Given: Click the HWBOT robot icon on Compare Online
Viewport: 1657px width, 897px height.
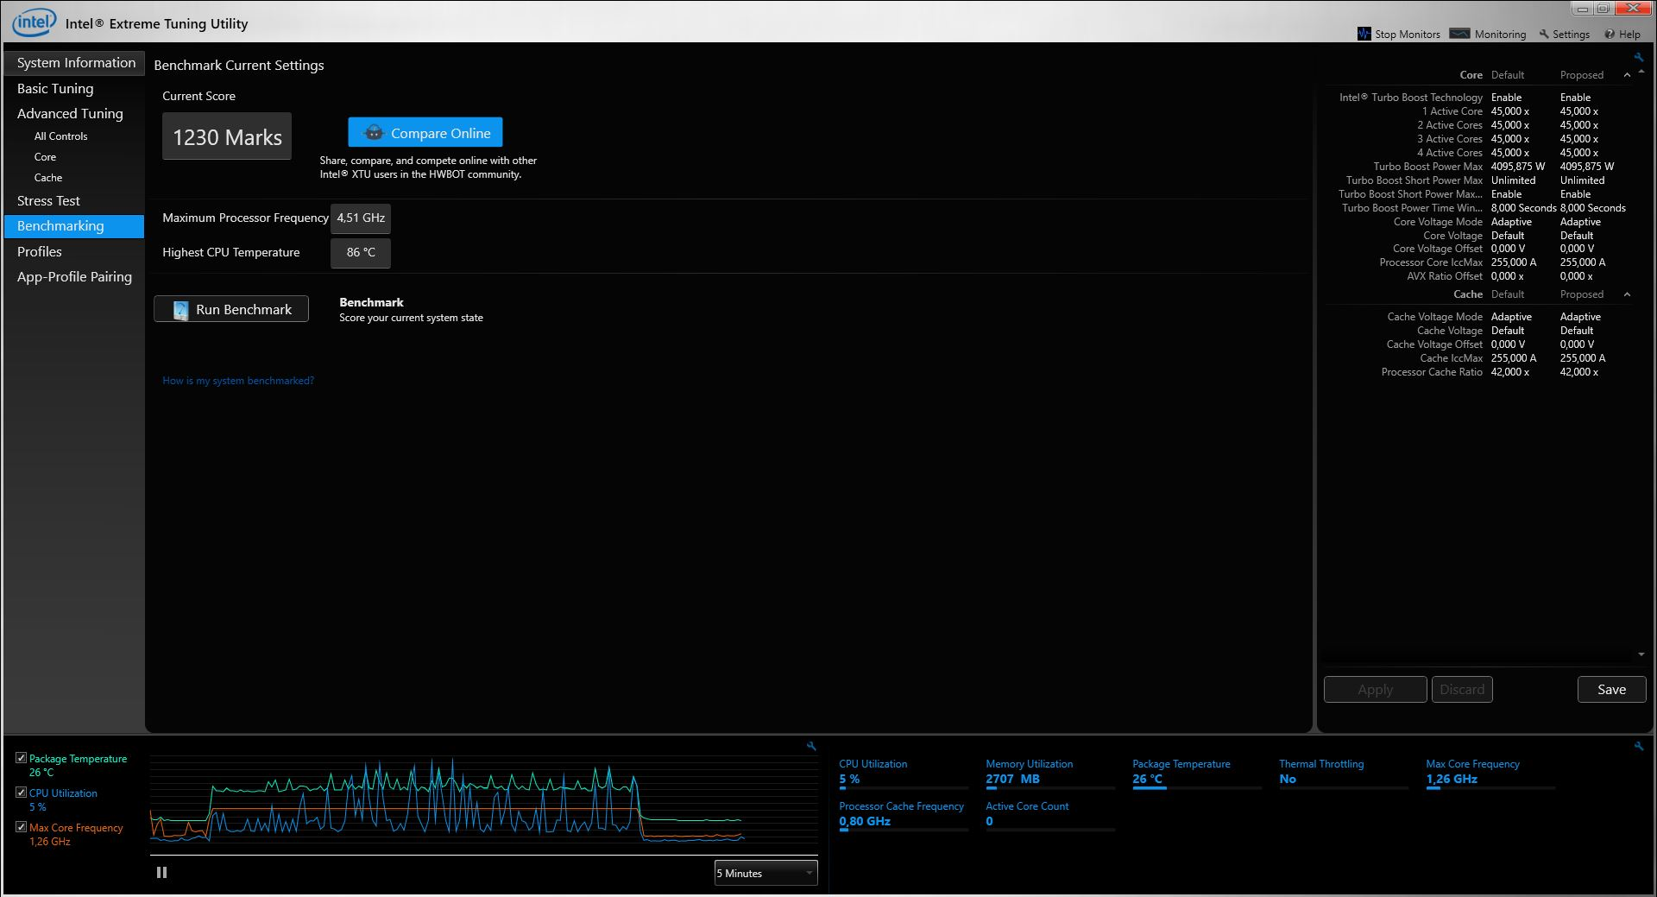Looking at the screenshot, I should pyautogui.click(x=374, y=133).
